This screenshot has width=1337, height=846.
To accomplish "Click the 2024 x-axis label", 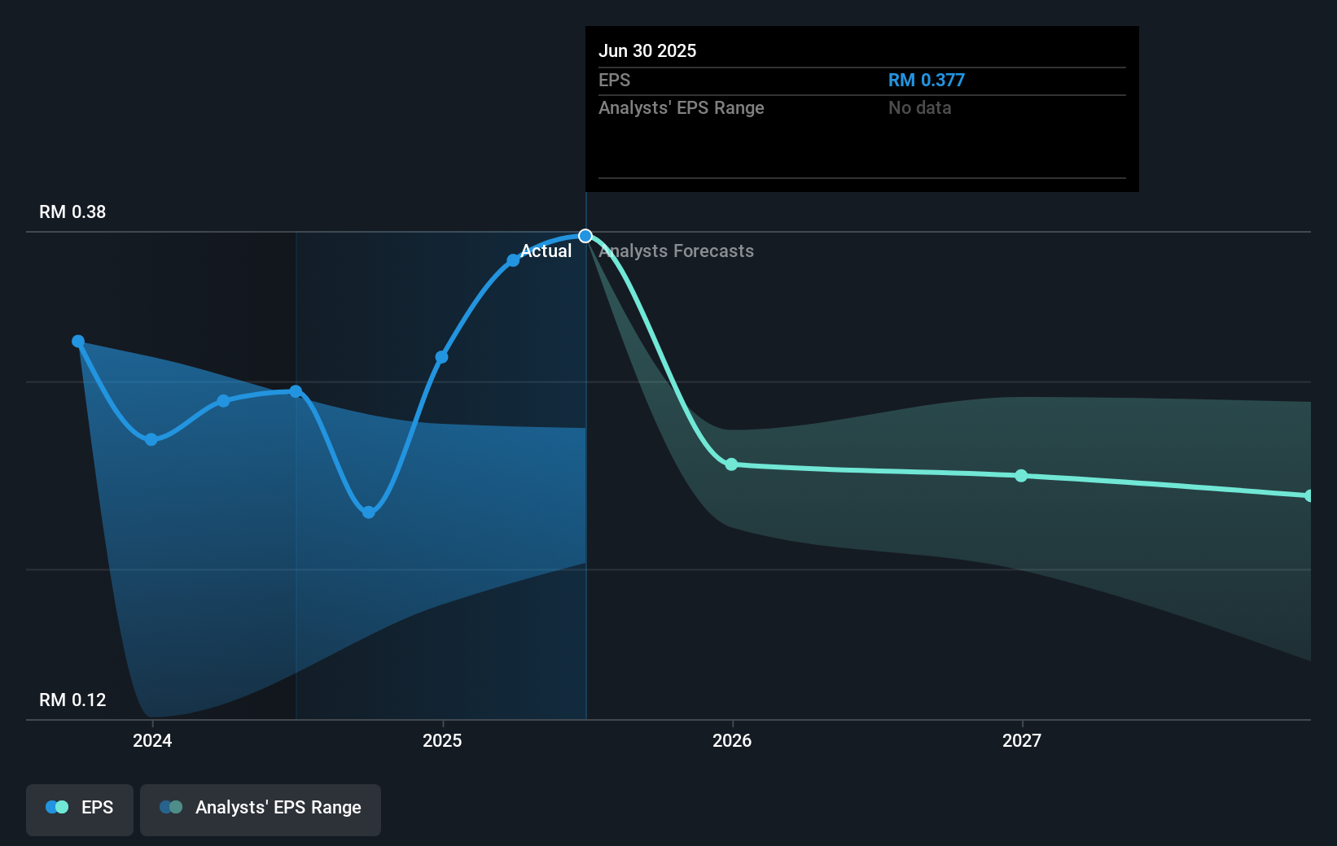I will click(152, 740).
